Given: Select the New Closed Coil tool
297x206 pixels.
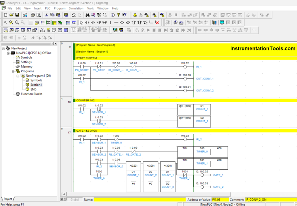Looking at the screenshot, I should (128, 22).
